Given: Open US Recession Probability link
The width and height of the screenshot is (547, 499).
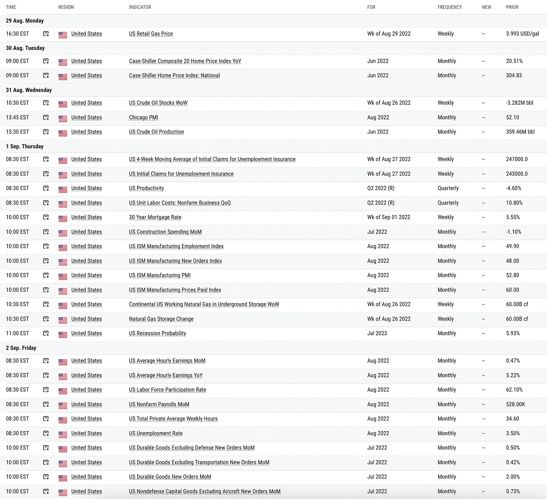Looking at the screenshot, I should click(157, 333).
